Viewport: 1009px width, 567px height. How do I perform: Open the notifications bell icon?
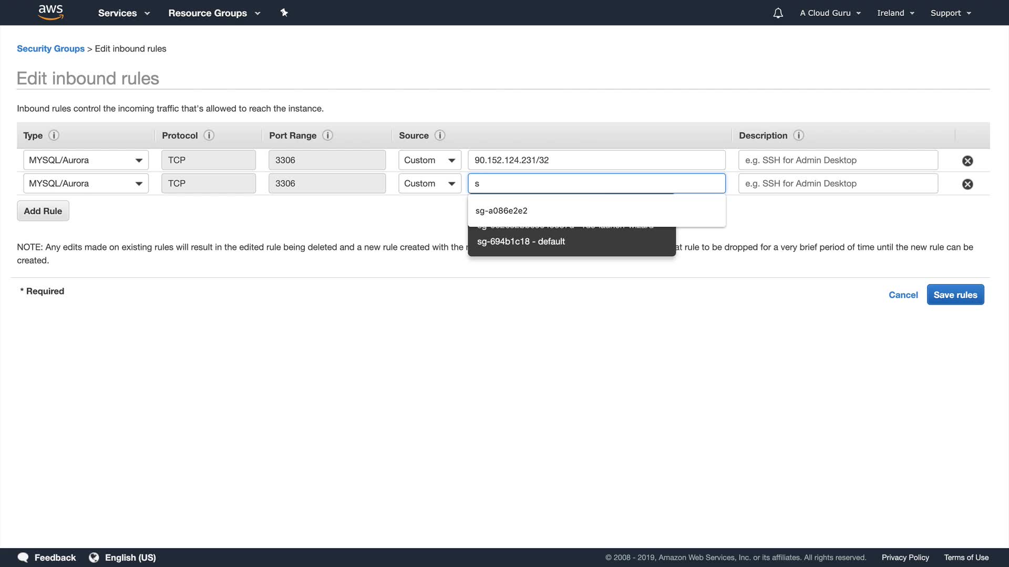(x=778, y=13)
